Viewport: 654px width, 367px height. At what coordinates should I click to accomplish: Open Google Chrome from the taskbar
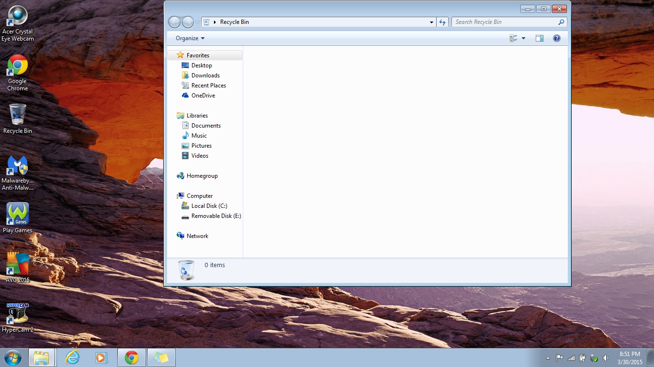[x=132, y=357]
